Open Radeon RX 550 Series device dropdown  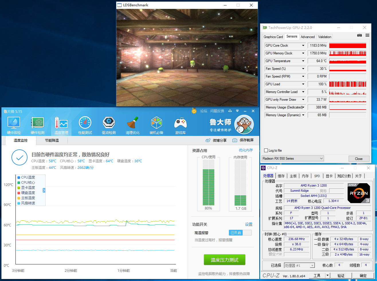(x=293, y=159)
